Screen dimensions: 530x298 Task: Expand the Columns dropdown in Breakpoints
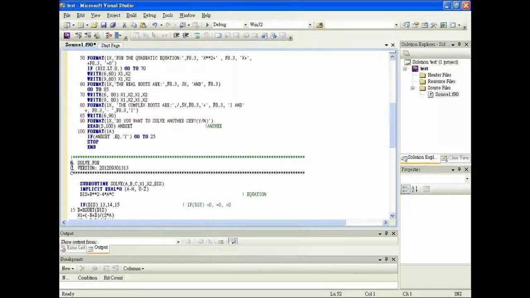click(134, 269)
